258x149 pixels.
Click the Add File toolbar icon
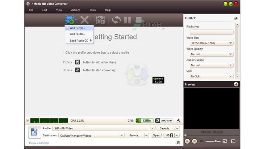coord(69,20)
